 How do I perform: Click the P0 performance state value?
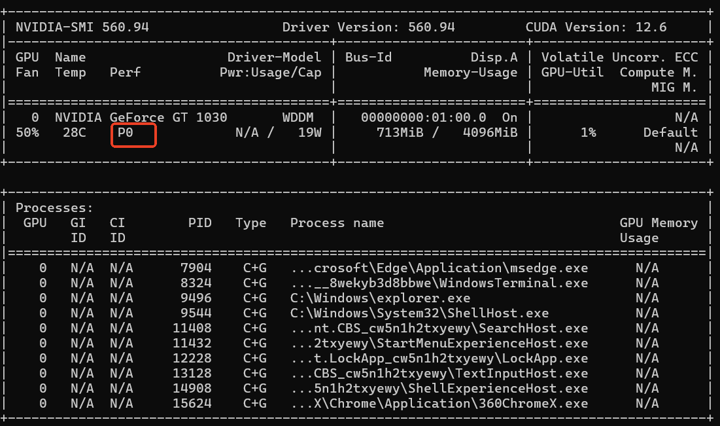pos(126,133)
